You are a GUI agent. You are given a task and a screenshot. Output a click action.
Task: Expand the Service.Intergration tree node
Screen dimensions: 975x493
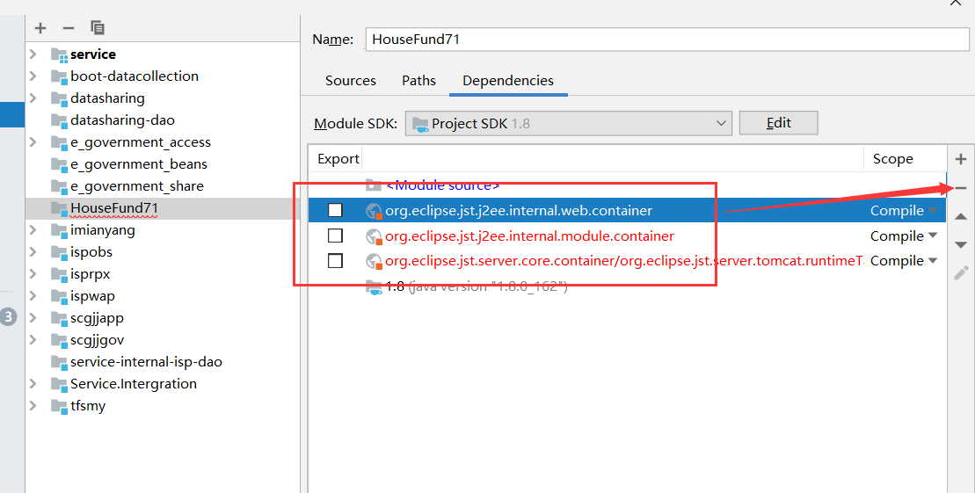click(33, 383)
